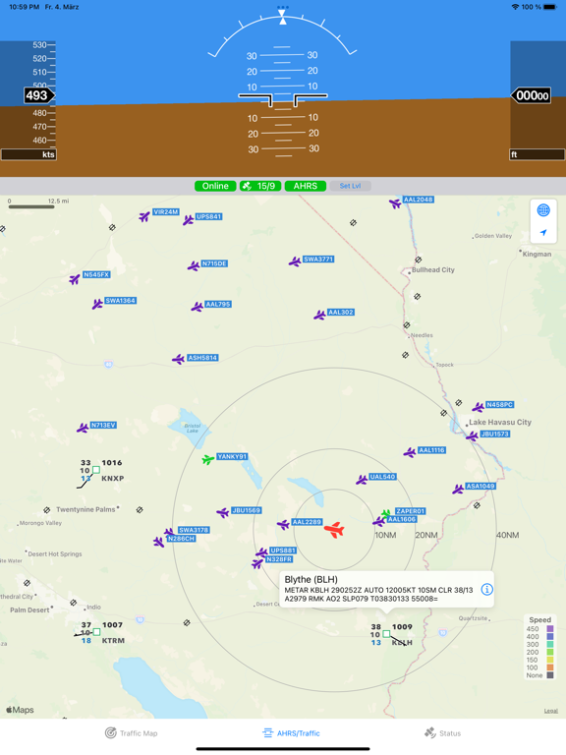This screenshot has height=755, width=566.
Task: Select the red ownship aircraft icon
Action: pyautogui.click(x=334, y=530)
